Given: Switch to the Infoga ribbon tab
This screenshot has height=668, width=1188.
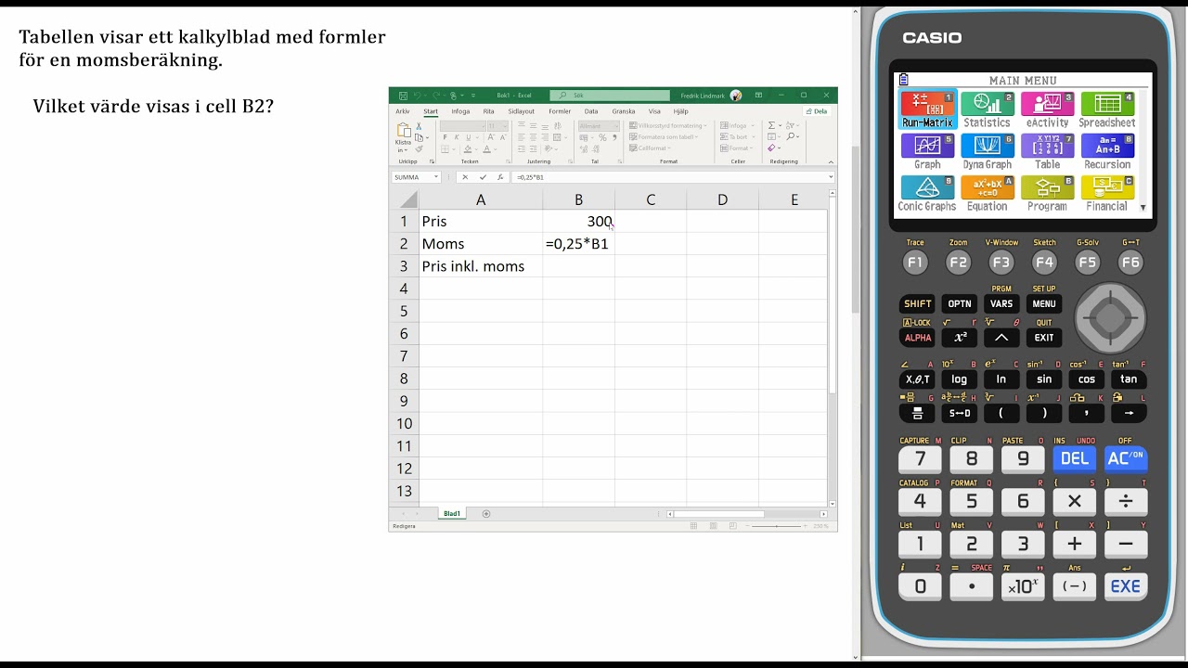Looking at the screenshot, I should (x=460, y=111).
